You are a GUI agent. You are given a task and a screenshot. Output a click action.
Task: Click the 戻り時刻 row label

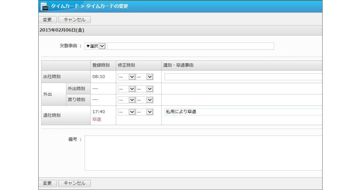click(76, 100)
